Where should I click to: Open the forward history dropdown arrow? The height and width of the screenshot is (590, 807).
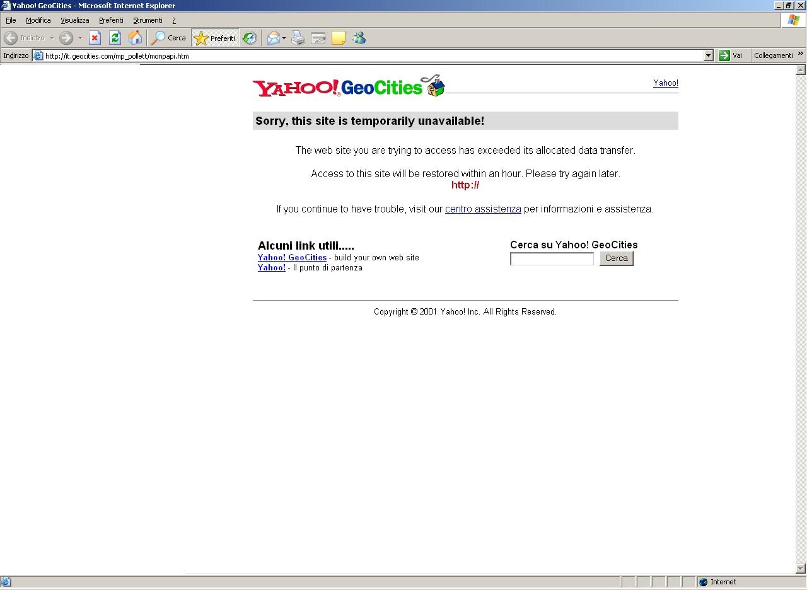(80, 38)
